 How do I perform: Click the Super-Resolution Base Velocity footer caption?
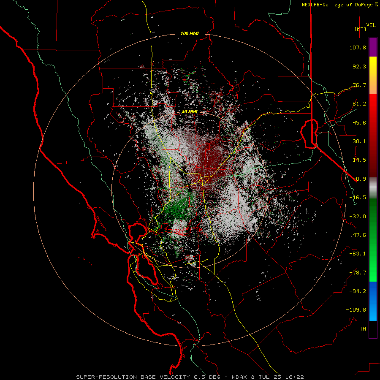190,377
